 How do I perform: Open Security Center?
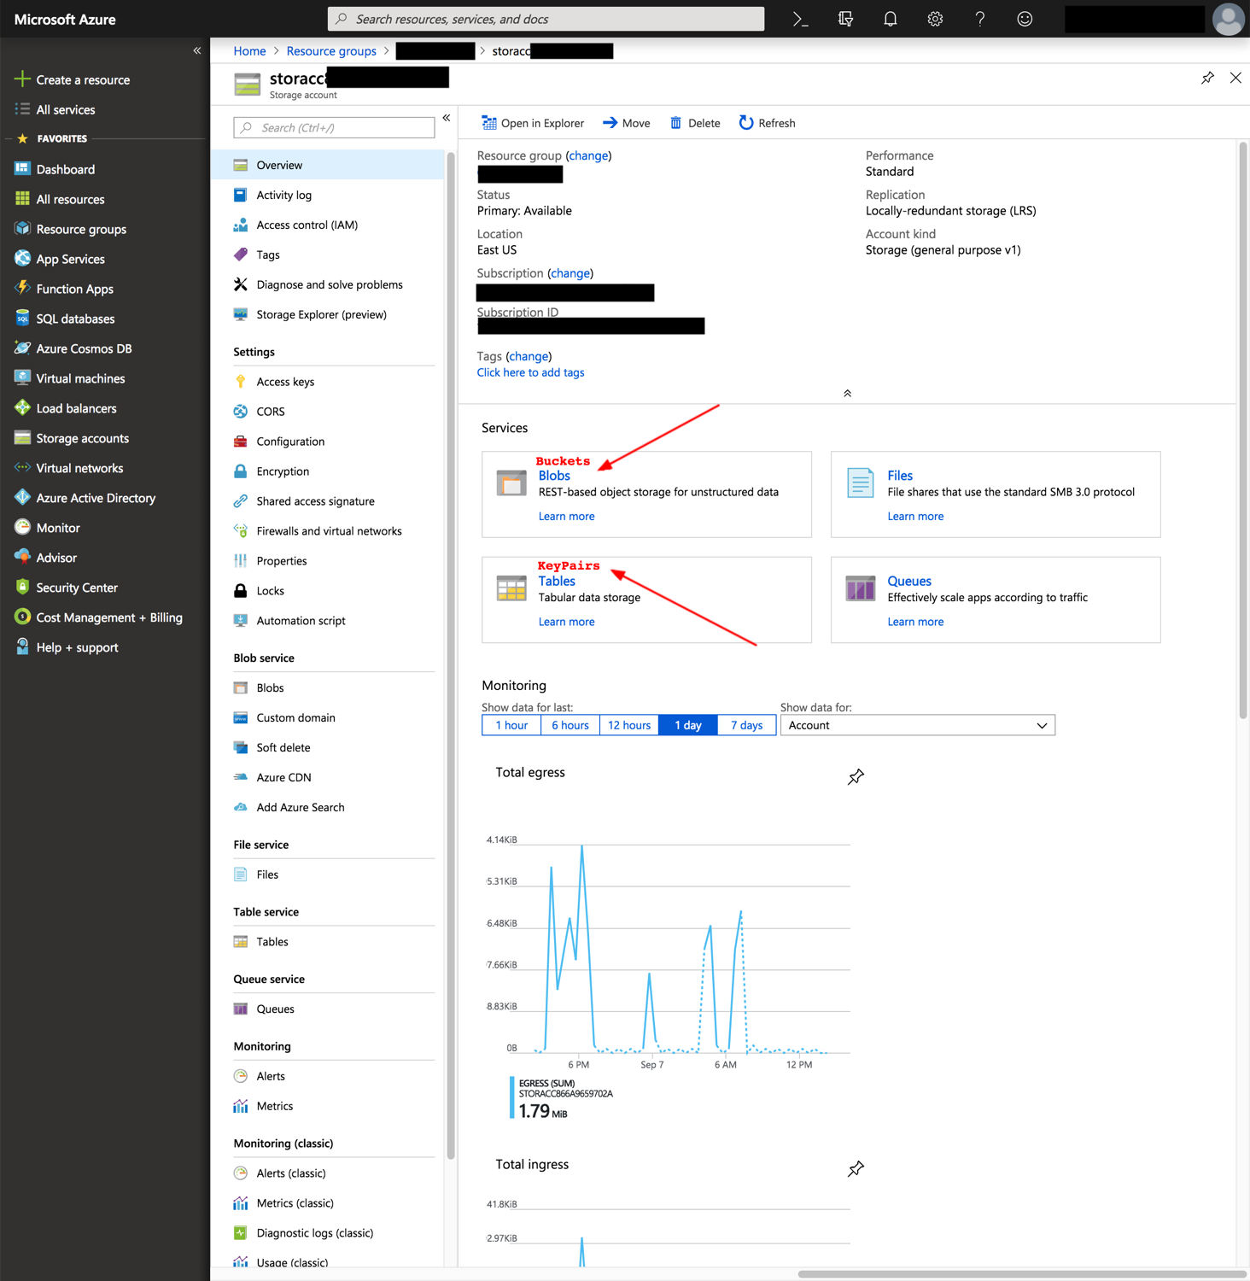pyautogui.click(x=77, y=588)
